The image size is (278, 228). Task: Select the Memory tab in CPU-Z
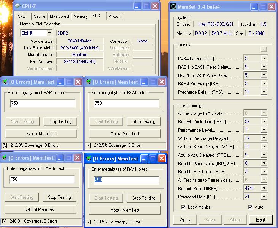[x=81, y=16]
